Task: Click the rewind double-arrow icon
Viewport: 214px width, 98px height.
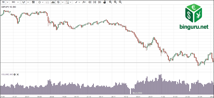Action: [x=90, y=2]
